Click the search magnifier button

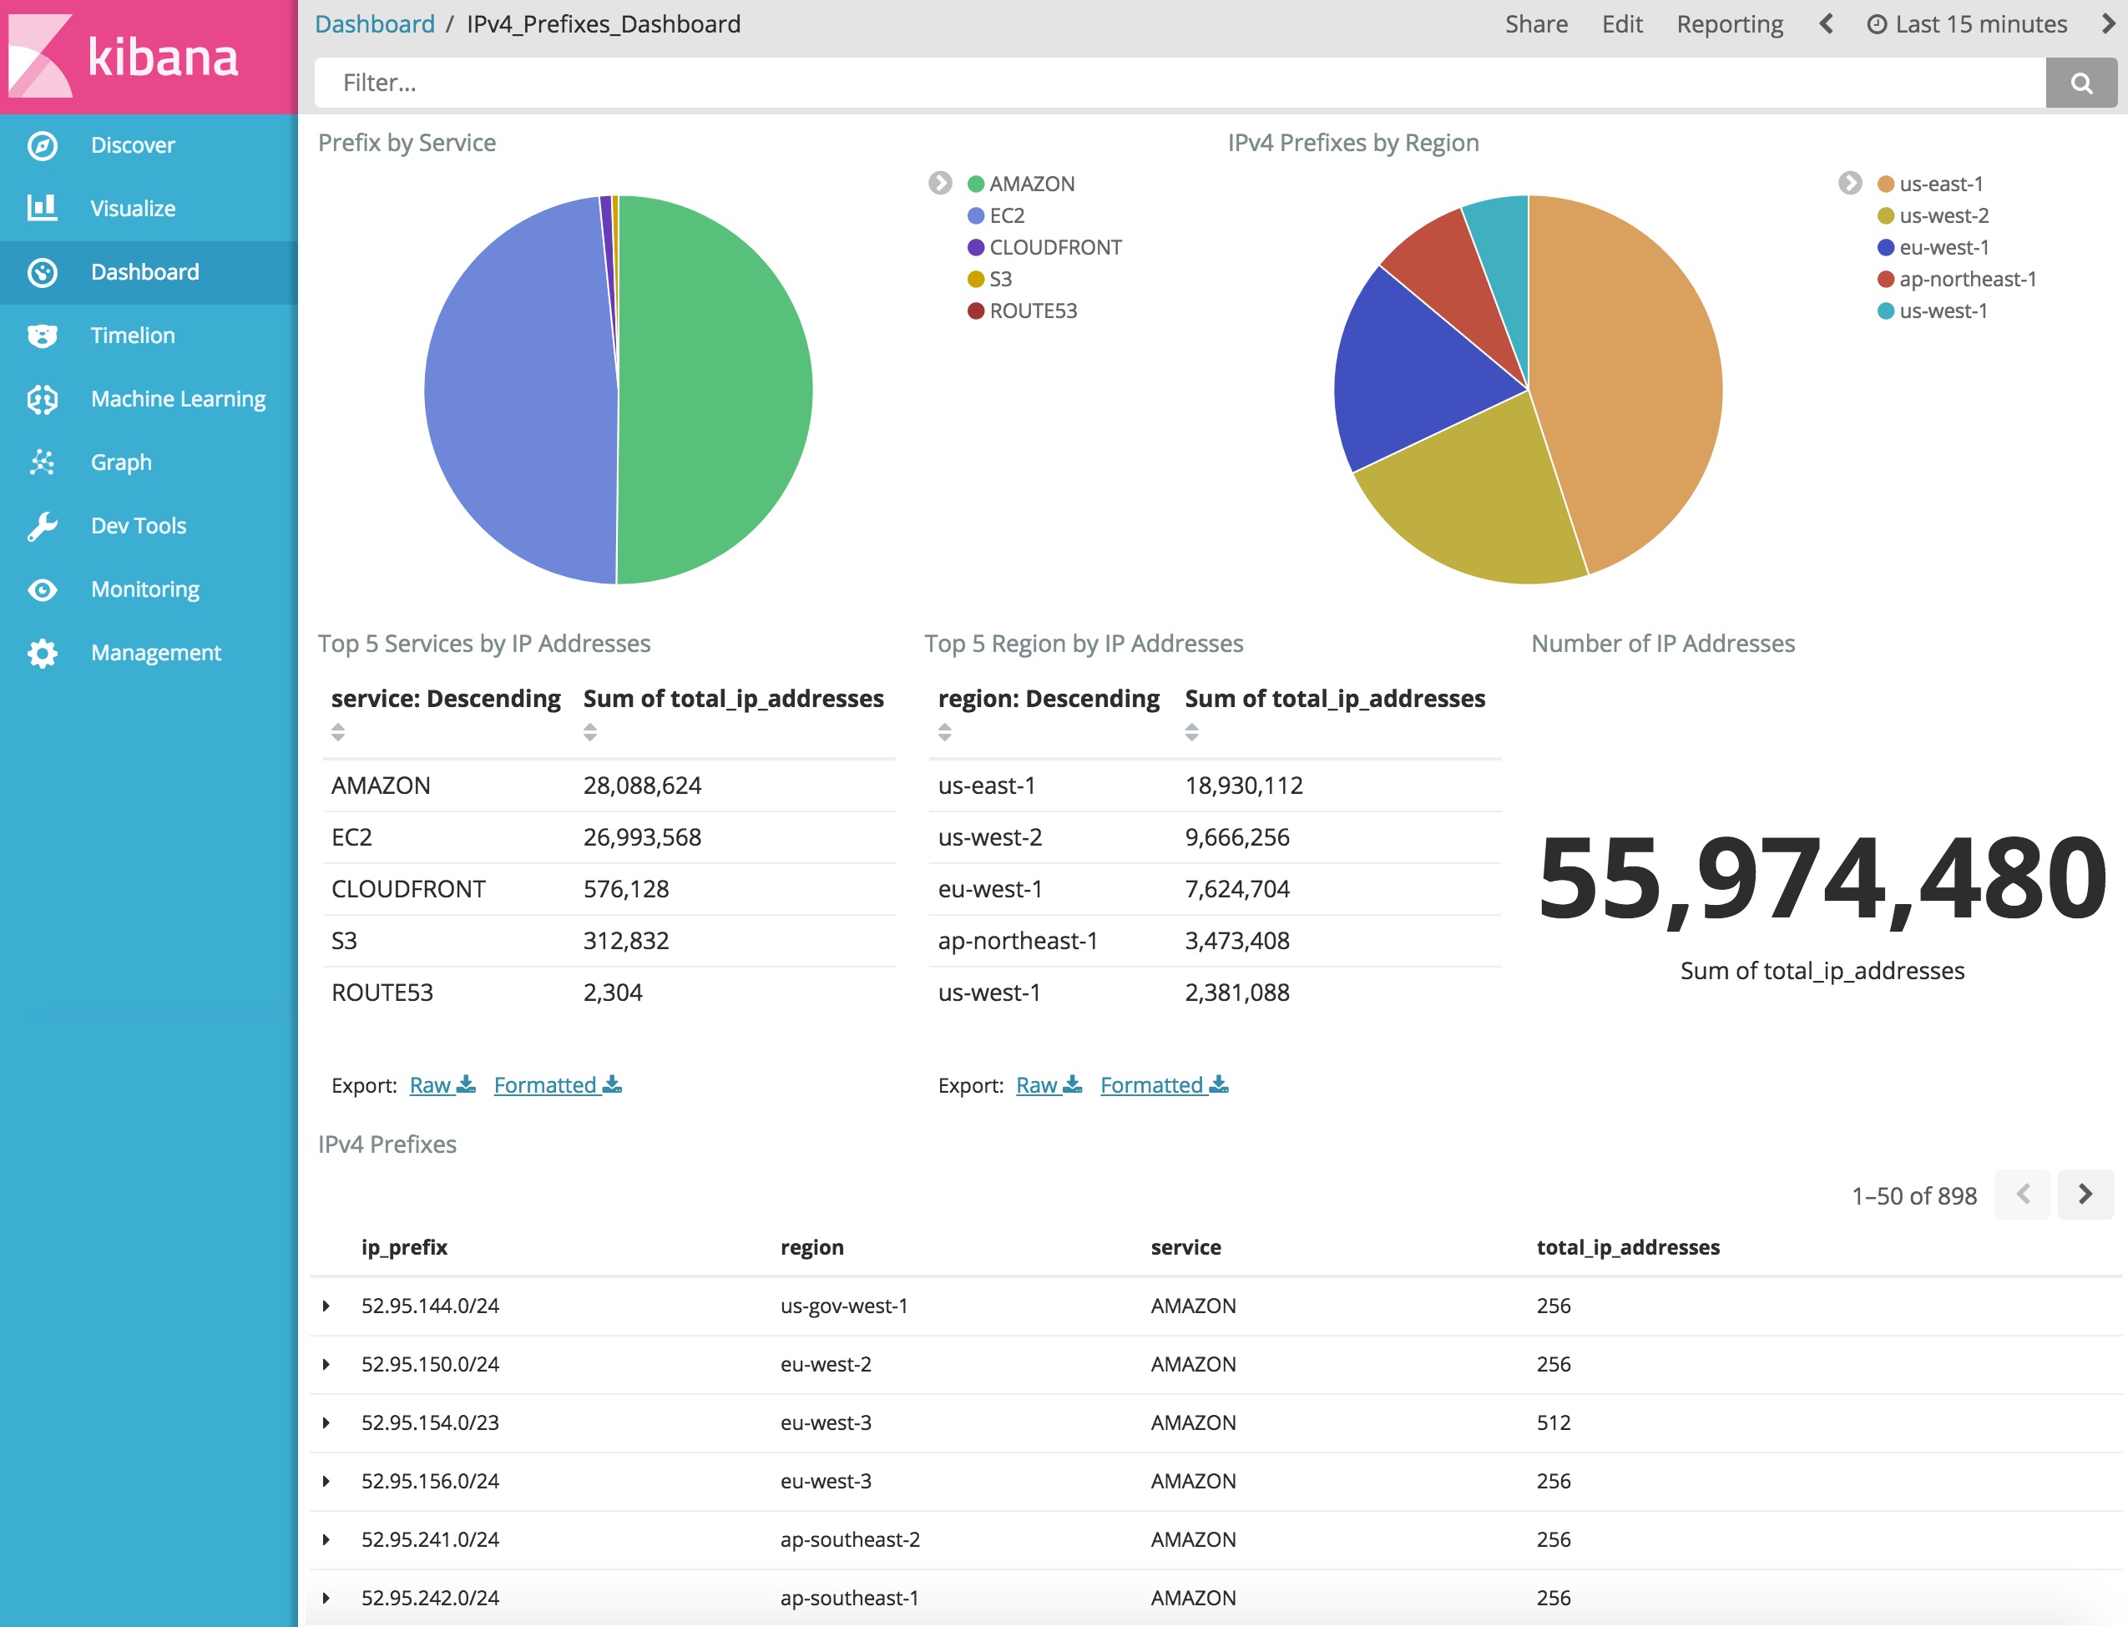(x=2080, y=83)
